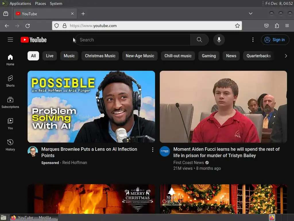Open Problem Solving With AI thumbnail
This screenshot has height=221, width=294.
[x=91, y=106]
